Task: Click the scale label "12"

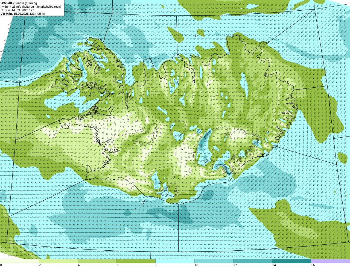Action: tap(235, 265)
